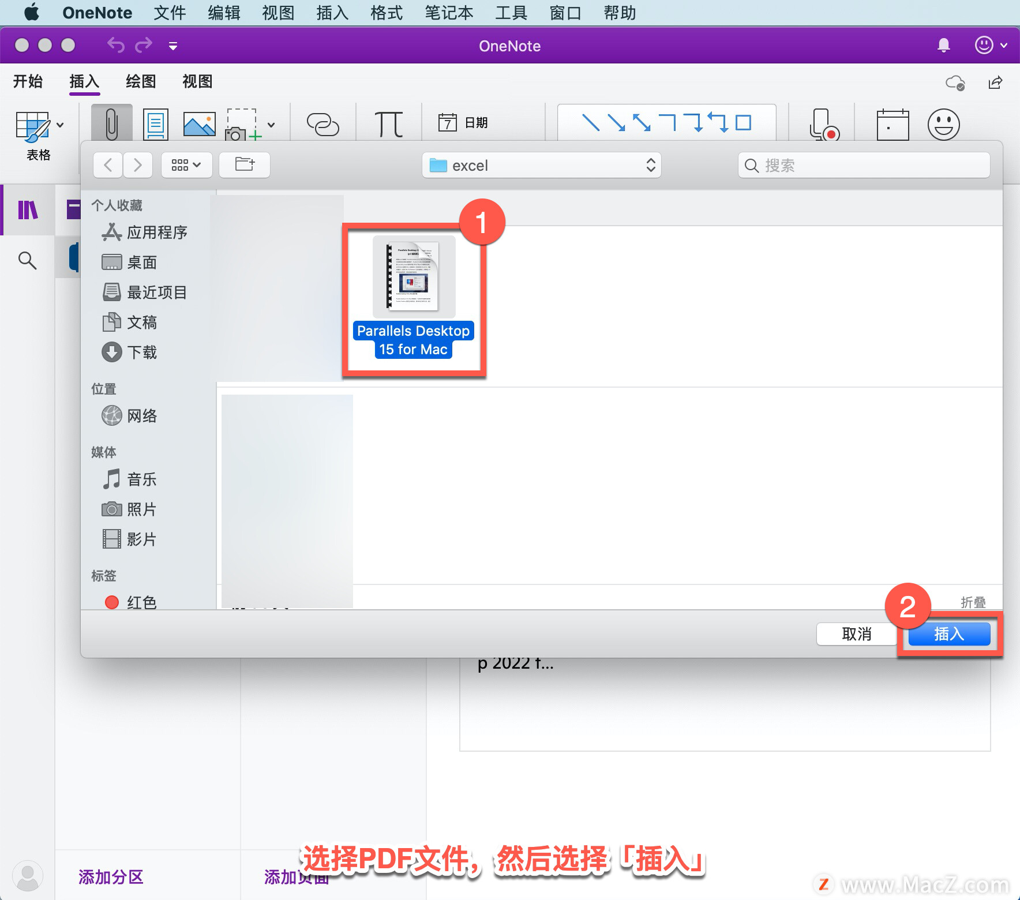Click the 取消 cancel button
The height and width of the screenshot is (900, 1020).
point(857,634)
